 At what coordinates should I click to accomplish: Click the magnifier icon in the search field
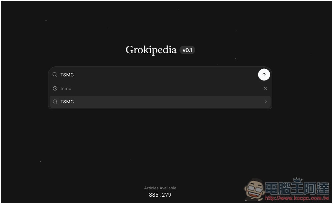tap(55, 75)
